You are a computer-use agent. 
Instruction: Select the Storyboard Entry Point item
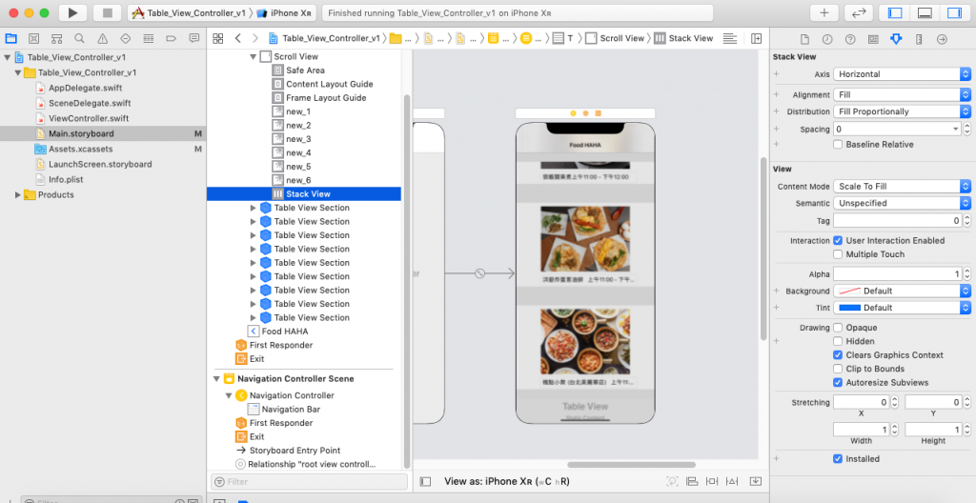(x=295, y=450)
